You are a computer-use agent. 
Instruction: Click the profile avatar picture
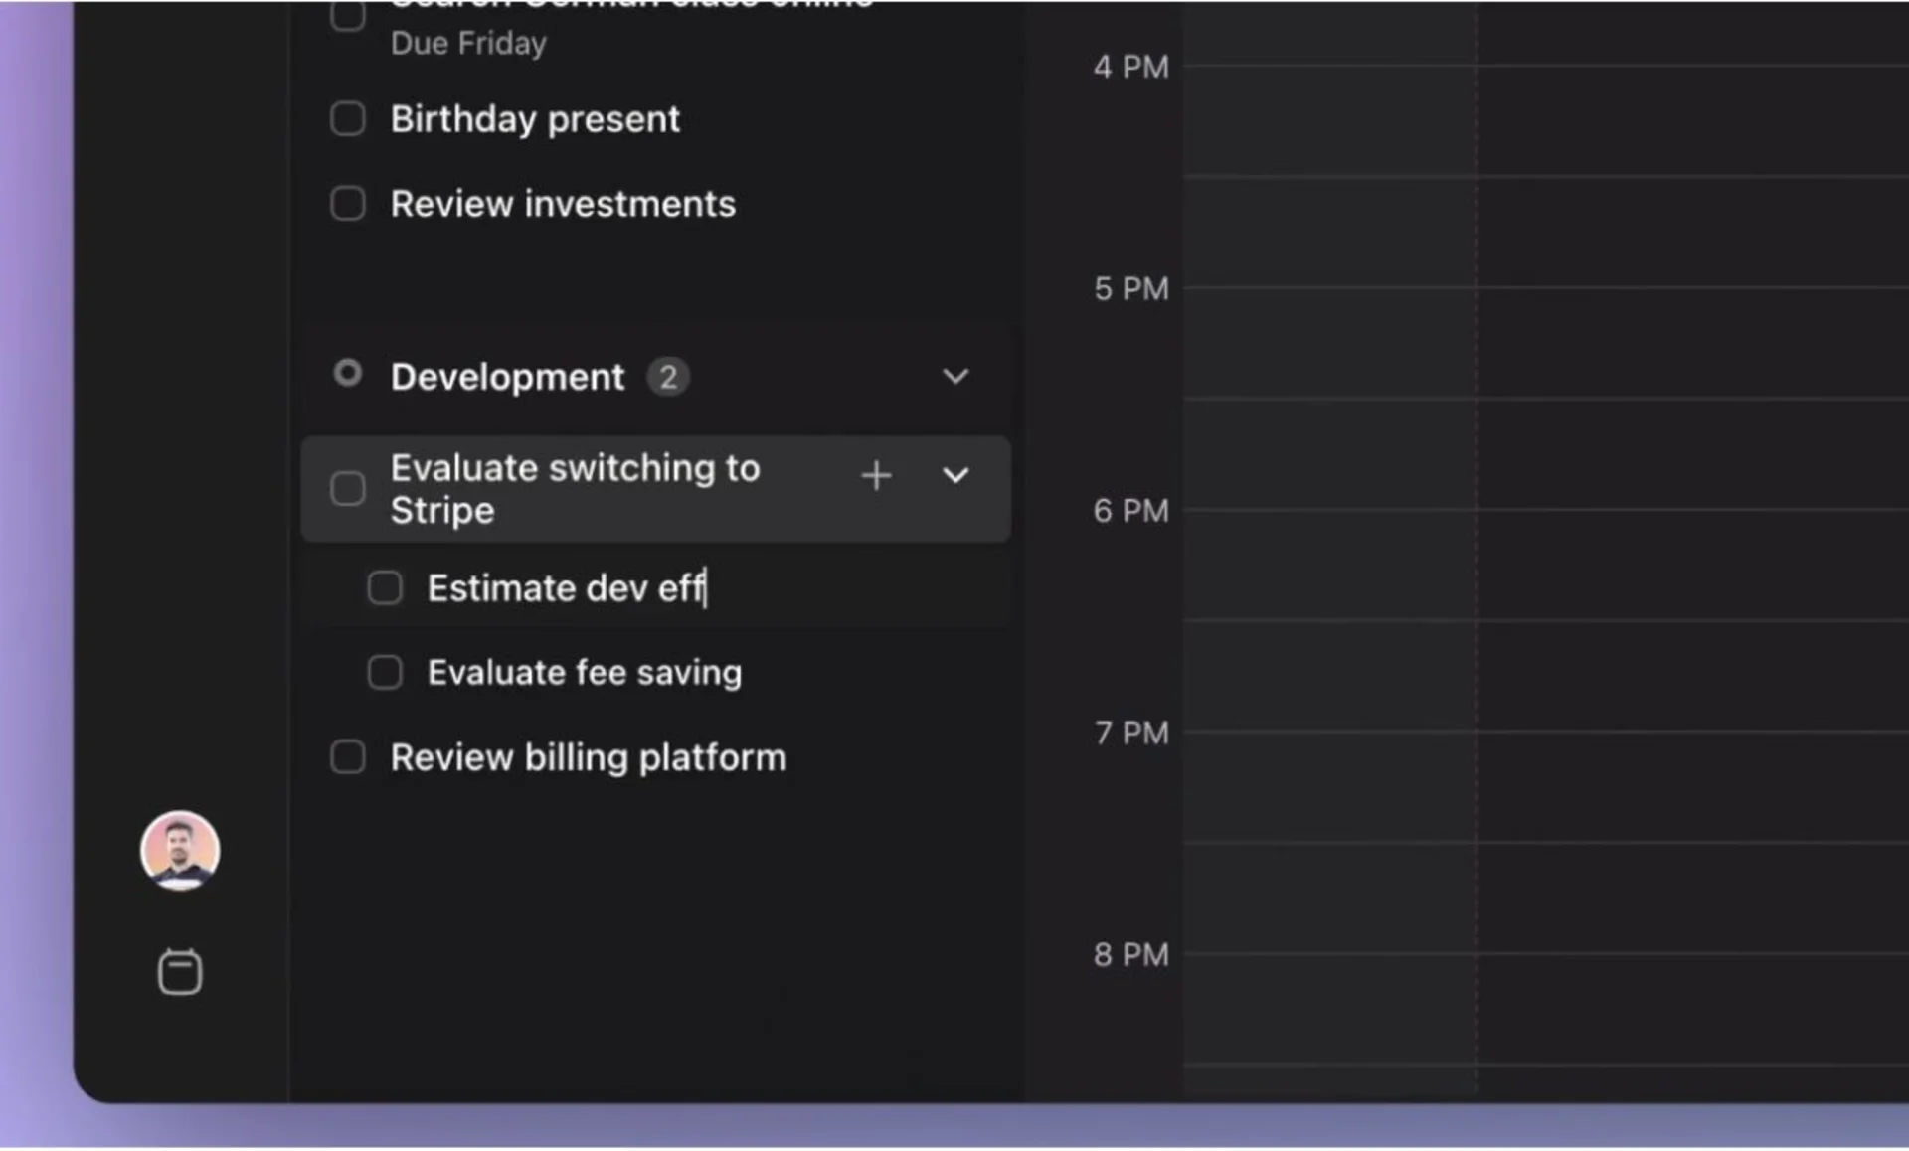180,852
